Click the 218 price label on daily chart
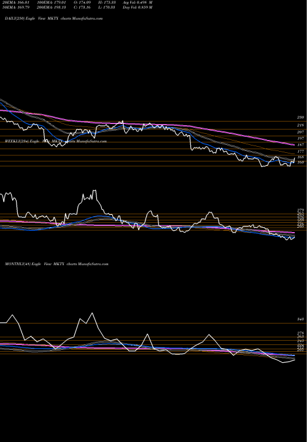 click(x=300, y=125)
